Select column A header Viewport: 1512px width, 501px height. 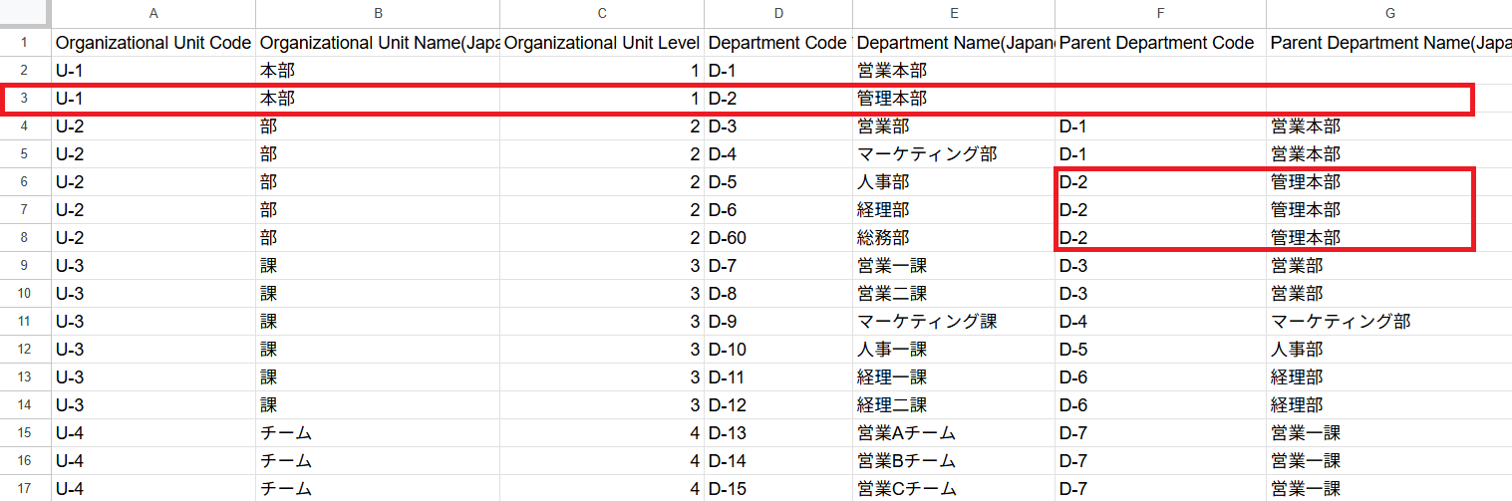153,13
